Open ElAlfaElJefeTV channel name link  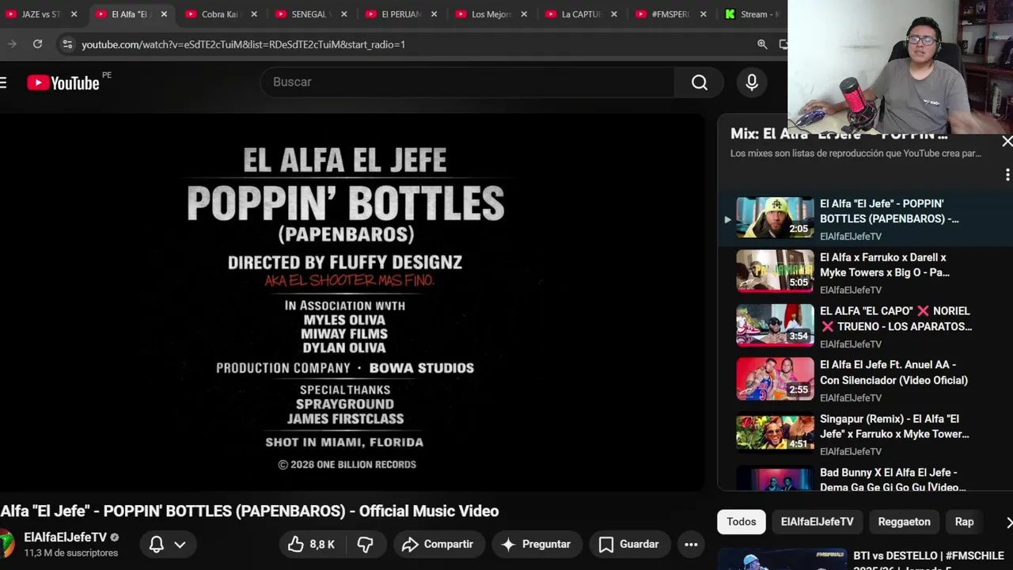point(65,538)
